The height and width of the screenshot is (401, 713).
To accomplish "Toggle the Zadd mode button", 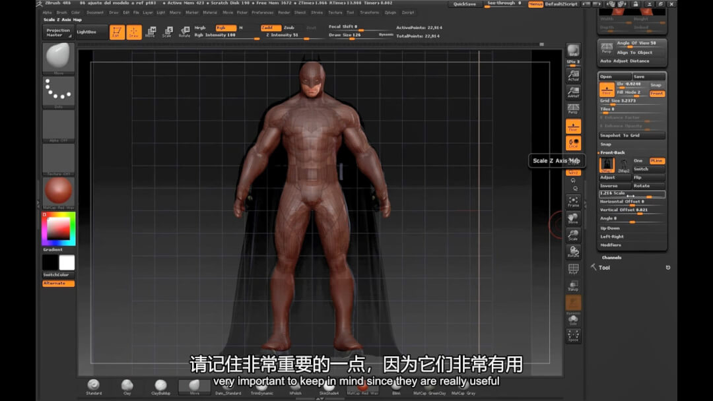I will coord(271,28).
